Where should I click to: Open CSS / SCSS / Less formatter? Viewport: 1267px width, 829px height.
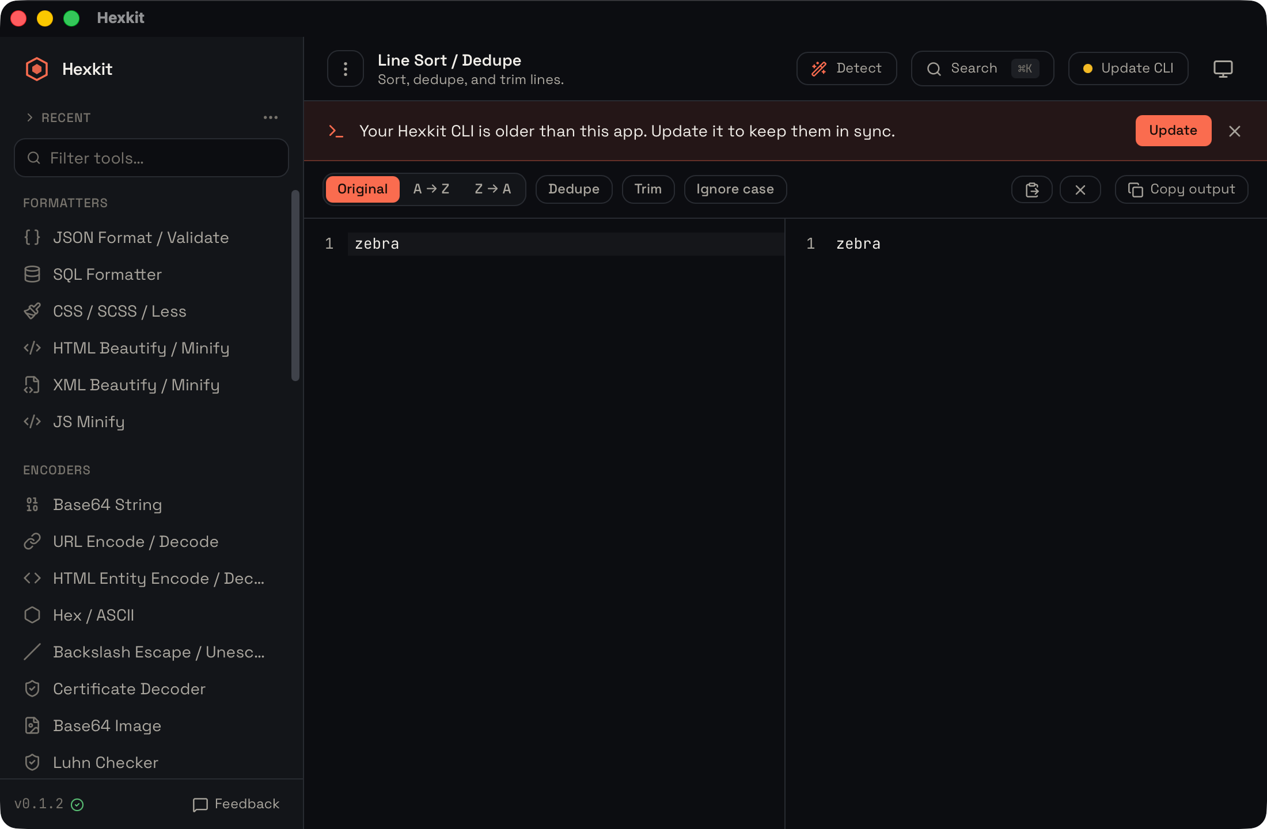click(x=153, y=311)
